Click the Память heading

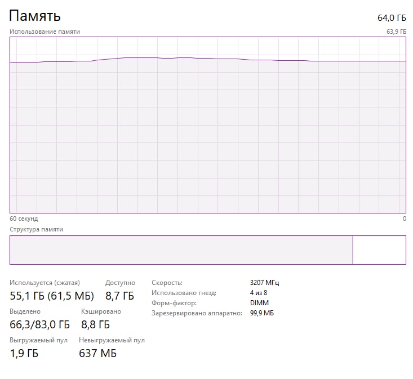click(x=35, y=16)
